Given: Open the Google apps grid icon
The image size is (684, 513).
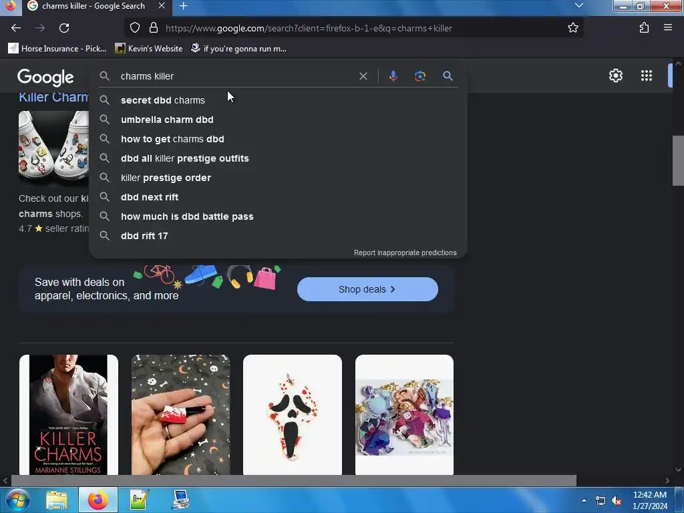Looking at the screenshot, I should pyautogui.click(x=647, y=75).
